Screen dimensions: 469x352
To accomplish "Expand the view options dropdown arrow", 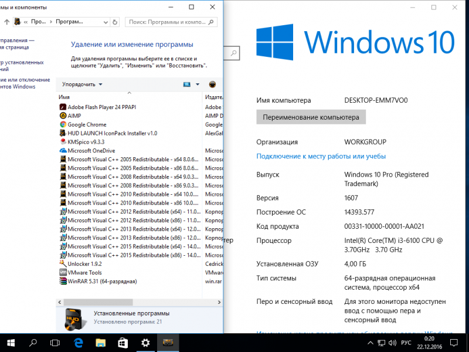I will coord(198,84).
